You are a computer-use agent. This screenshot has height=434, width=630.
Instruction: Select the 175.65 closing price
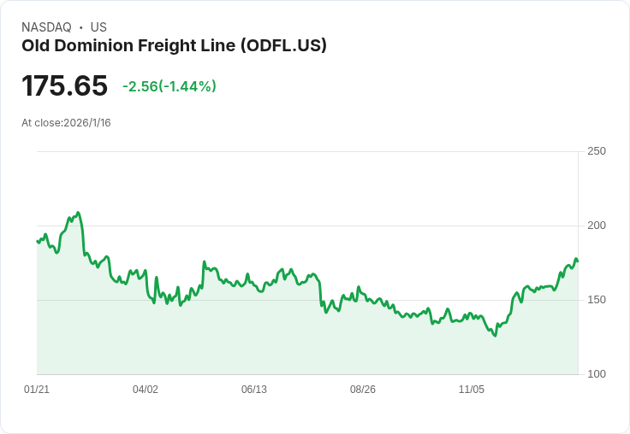(65, 86)
